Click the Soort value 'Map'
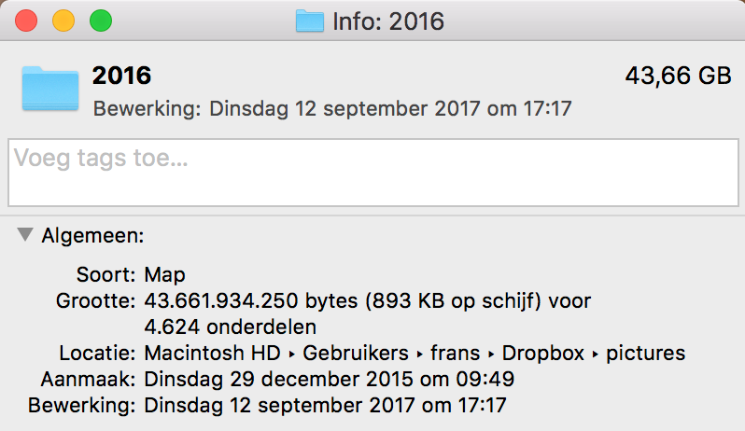This screenshot has height=431, width=745. 165,275
